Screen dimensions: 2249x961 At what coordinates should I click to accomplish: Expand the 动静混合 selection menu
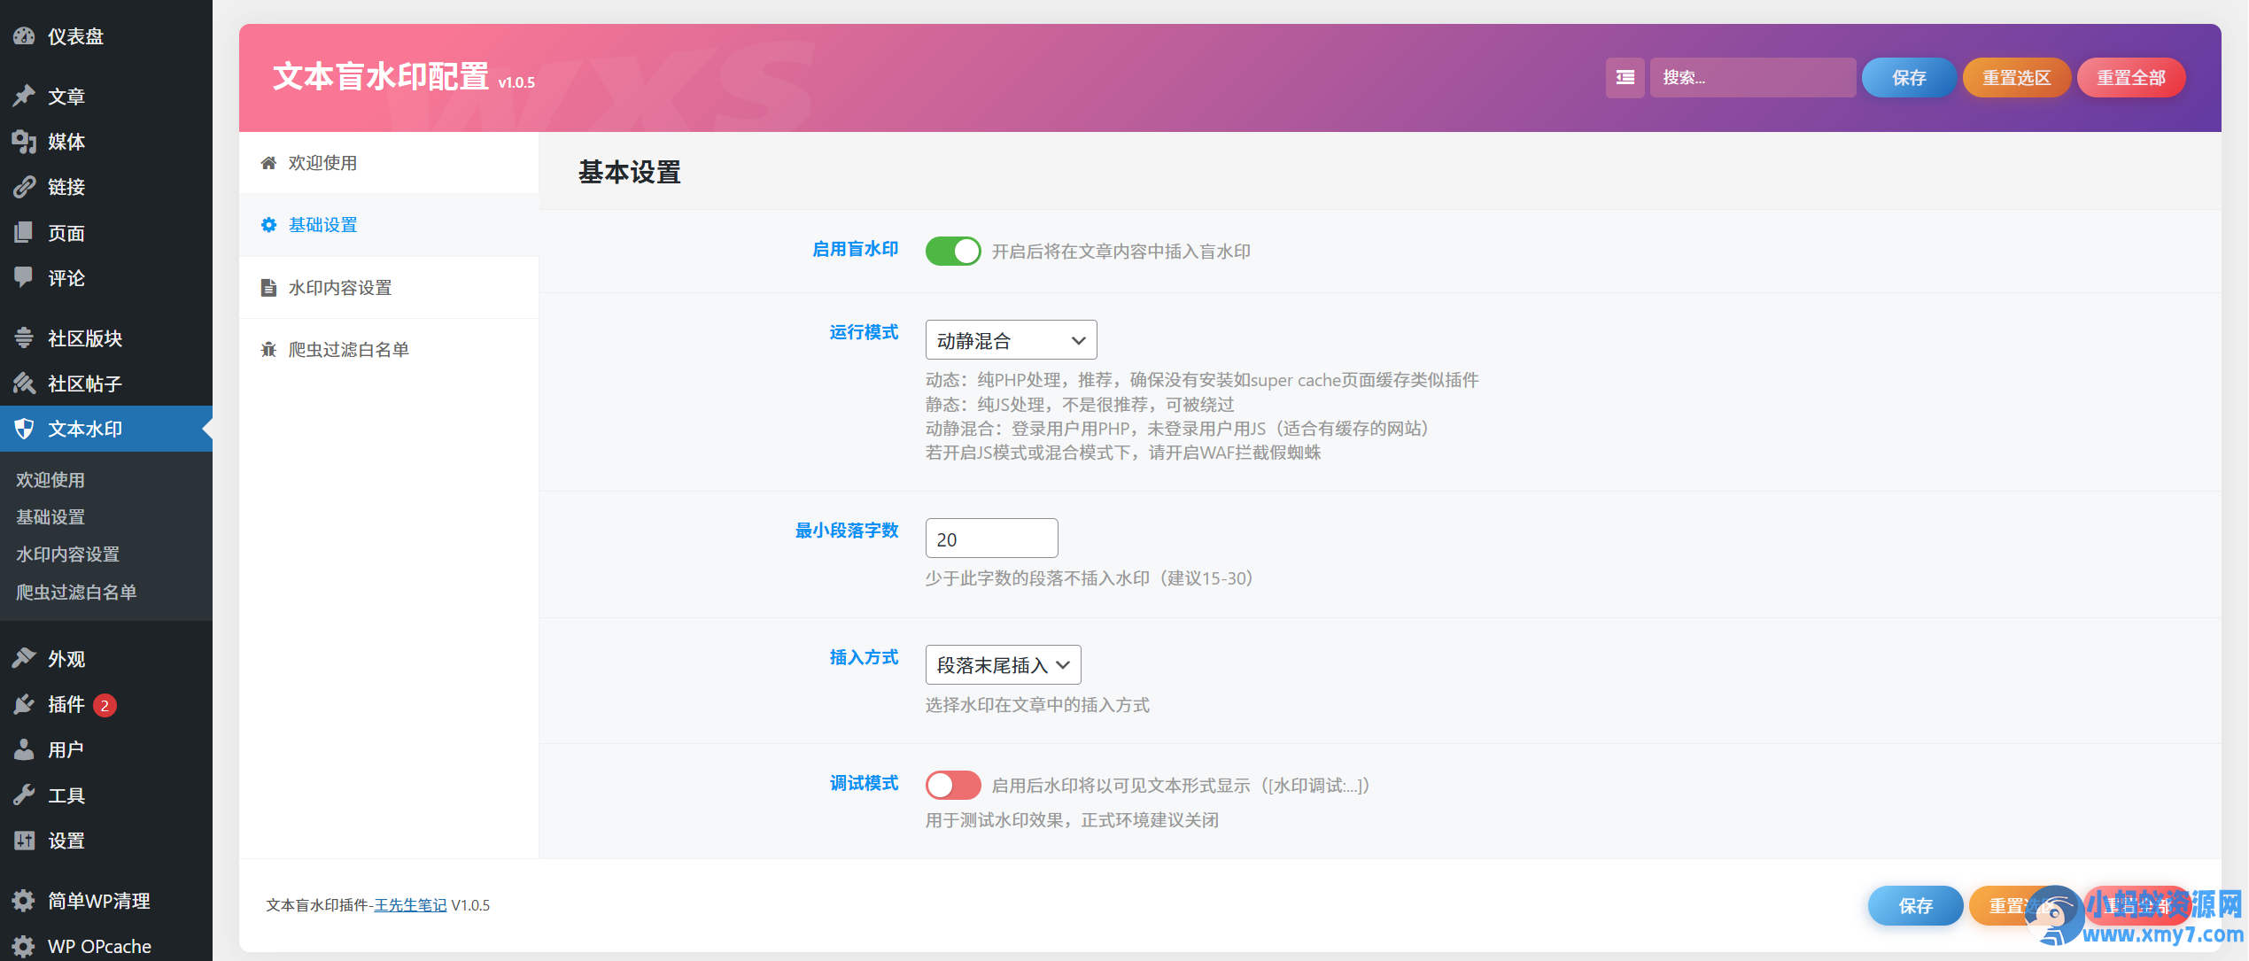1010,339
